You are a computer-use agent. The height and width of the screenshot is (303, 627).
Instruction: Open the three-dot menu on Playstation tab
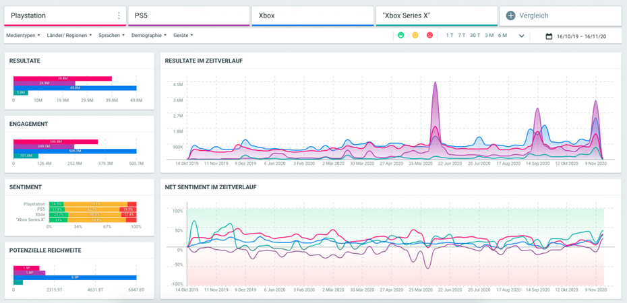119,15
